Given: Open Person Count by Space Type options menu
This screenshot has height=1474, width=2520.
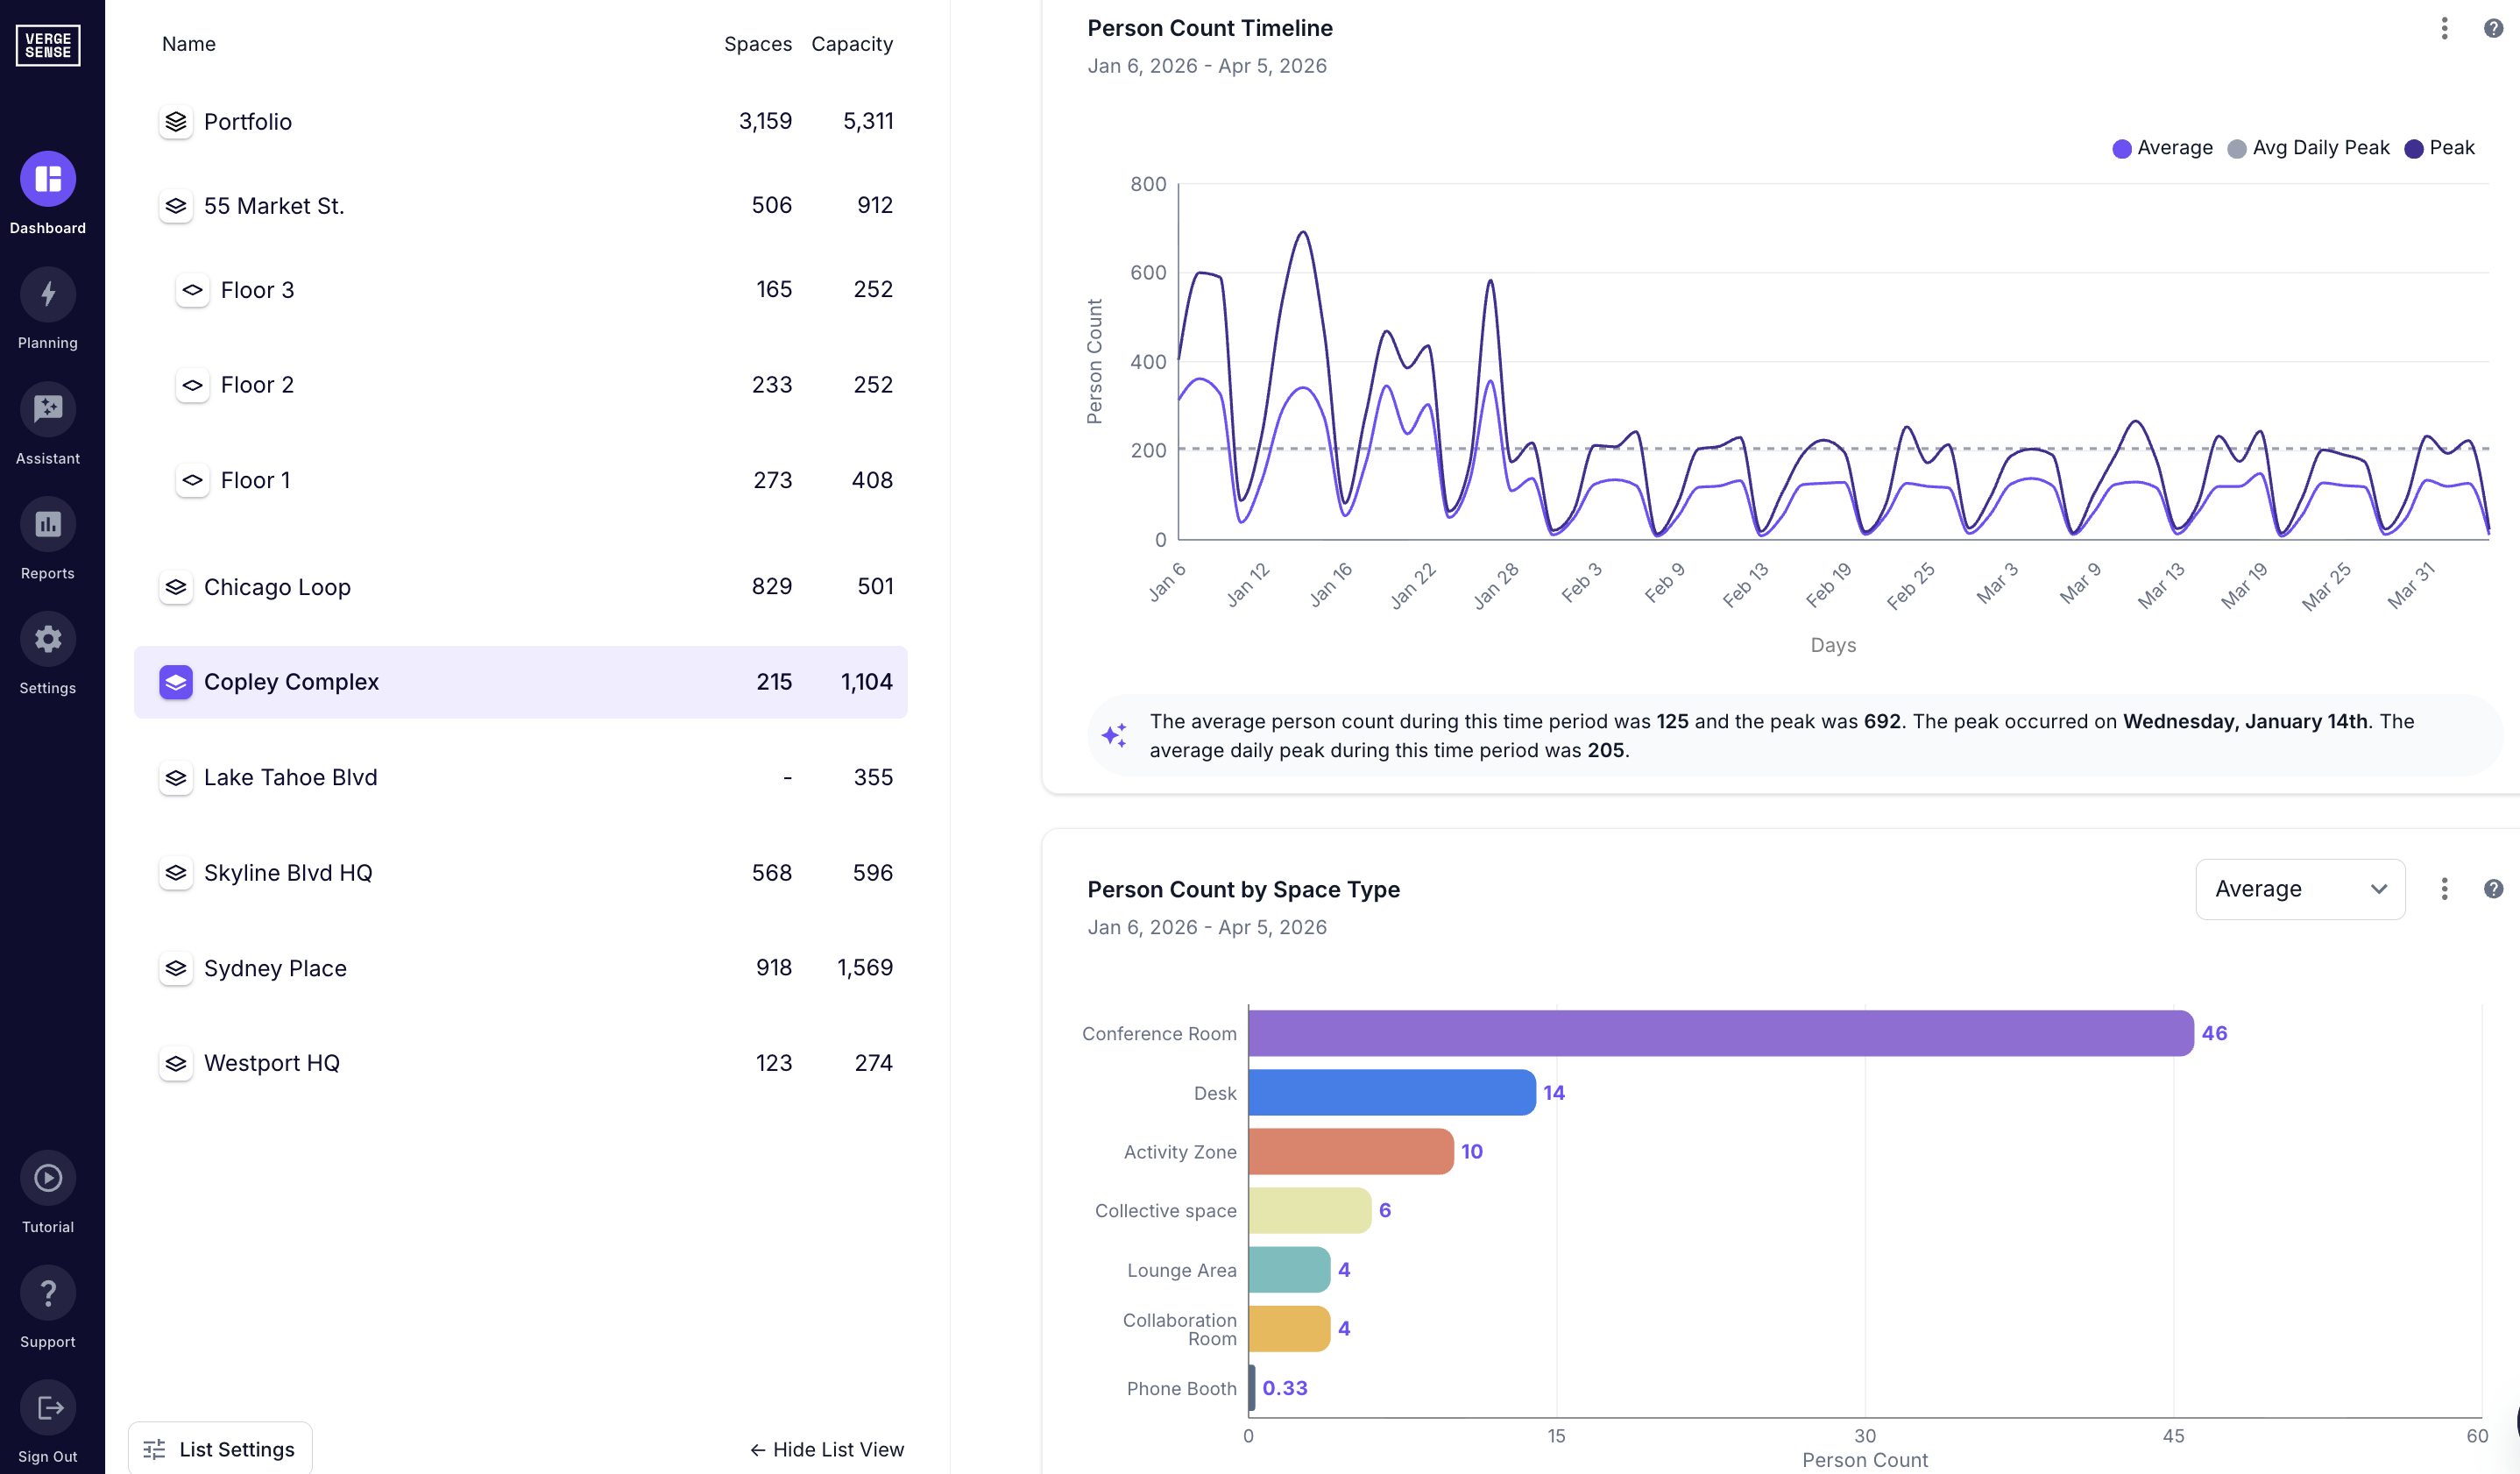Looking at the screenshot, I should (x=2444, y=889).
